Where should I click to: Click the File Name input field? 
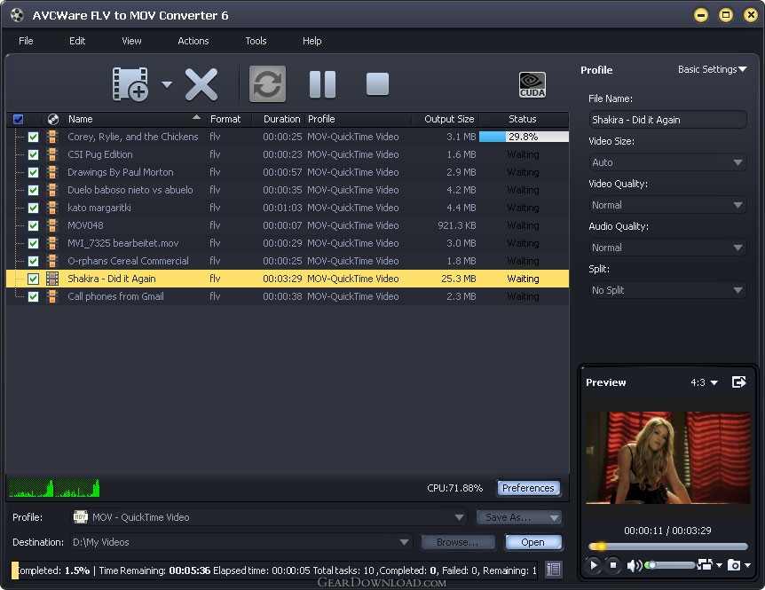pos(667,120)
